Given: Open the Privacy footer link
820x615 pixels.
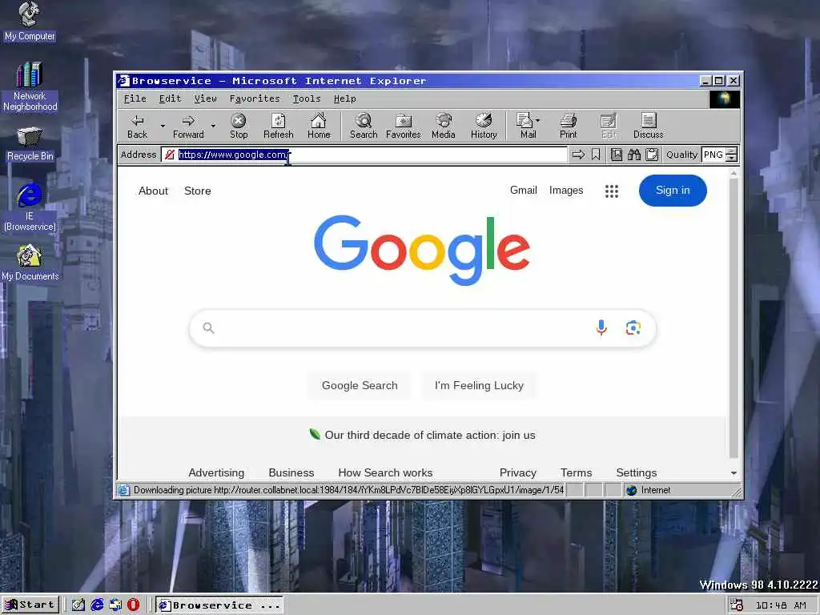Looking at the screenshot, I should pyautogui.click(x=518, y=472).
